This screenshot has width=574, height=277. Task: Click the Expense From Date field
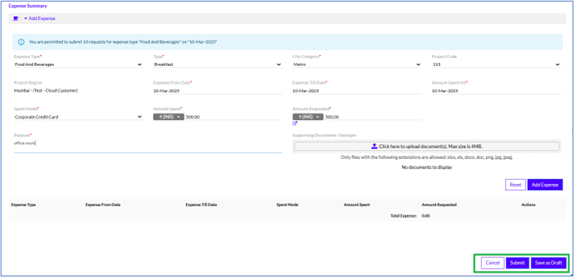(x=218, y=91)
